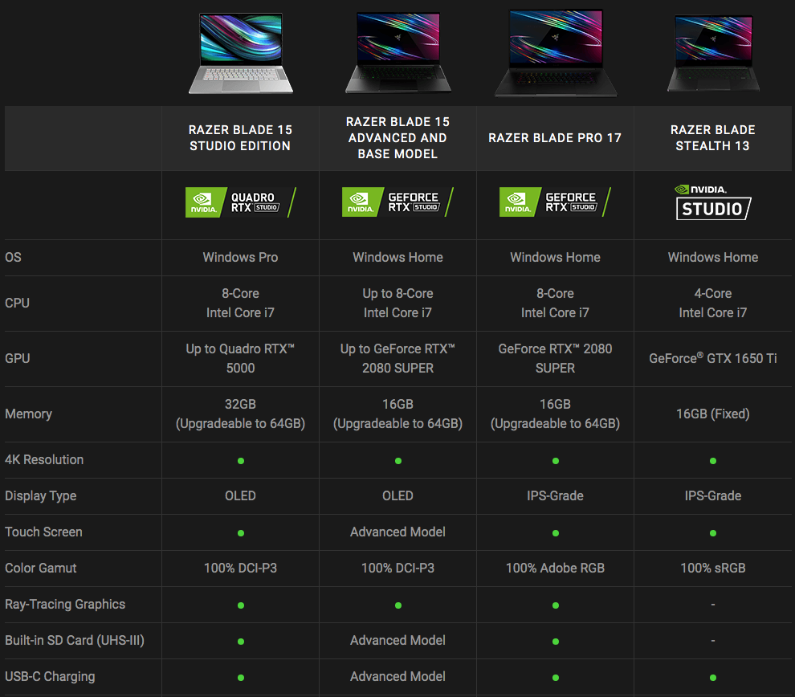
Task: Click the USB-C Charging green dot for Blade Pro 17
Action: [x=556, y=678]
